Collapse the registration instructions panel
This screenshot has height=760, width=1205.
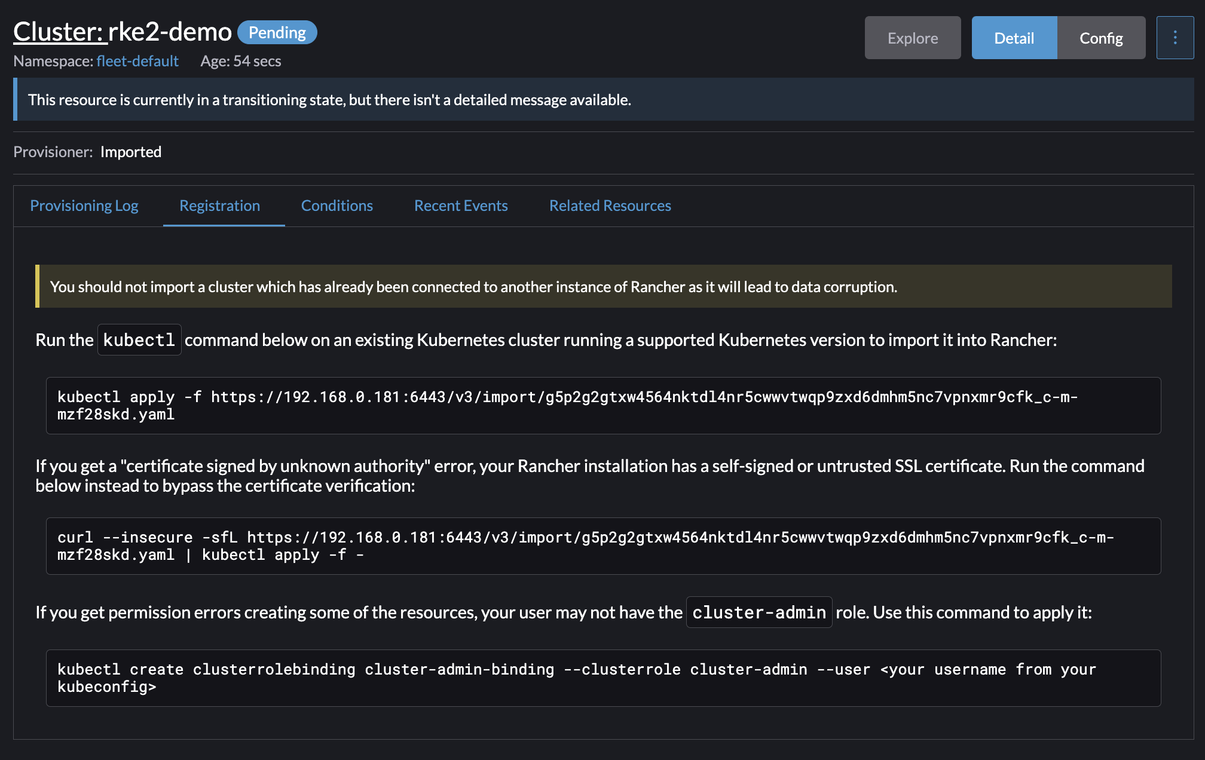click(x=219, y=205)
